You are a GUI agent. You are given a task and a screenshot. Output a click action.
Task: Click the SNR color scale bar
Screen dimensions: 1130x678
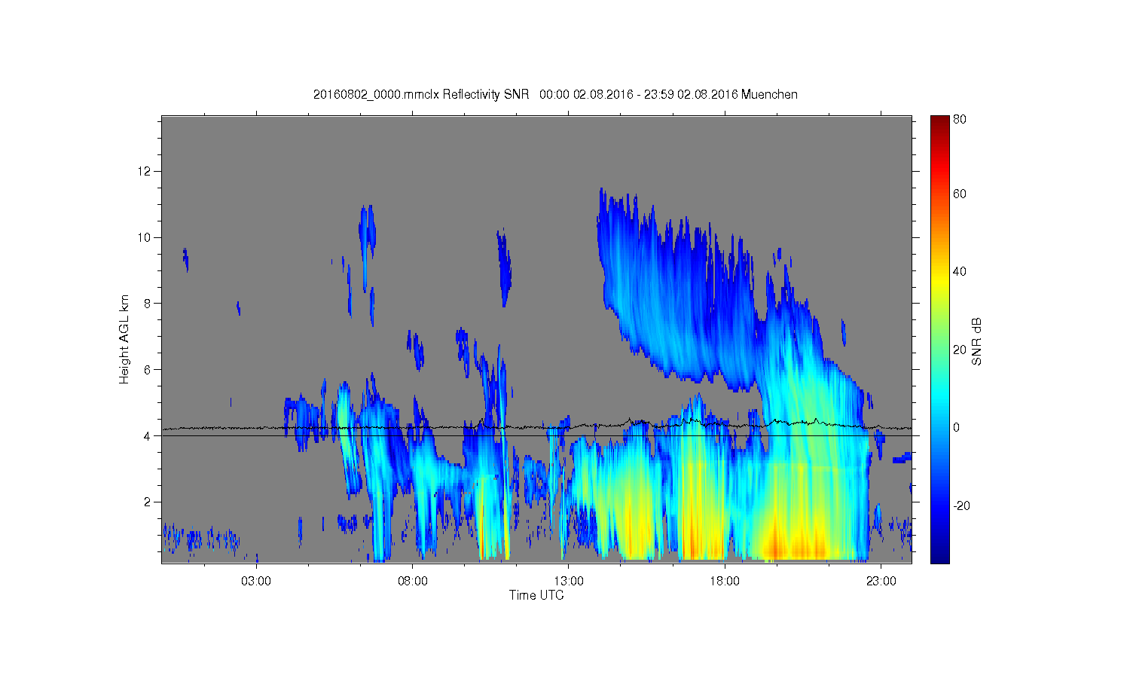coord(939,339)
